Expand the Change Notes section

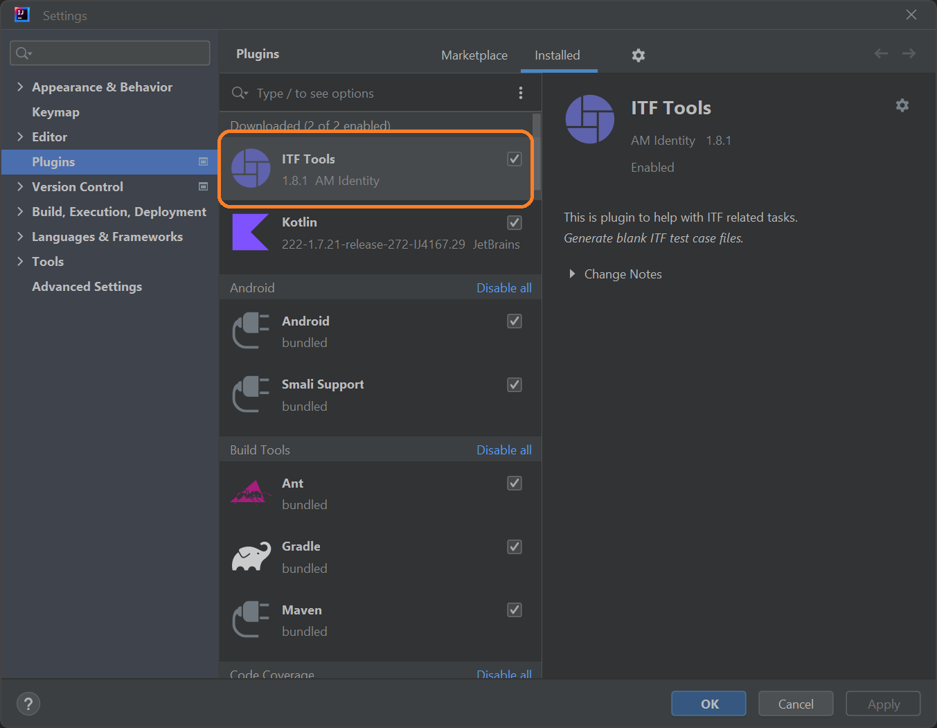coord(572,274)
